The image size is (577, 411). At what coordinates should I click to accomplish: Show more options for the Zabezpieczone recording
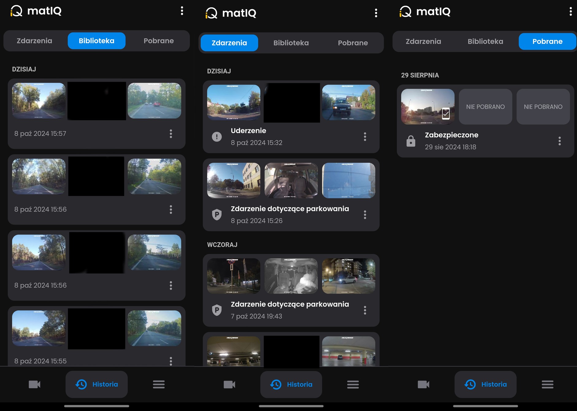pos(560,141)
